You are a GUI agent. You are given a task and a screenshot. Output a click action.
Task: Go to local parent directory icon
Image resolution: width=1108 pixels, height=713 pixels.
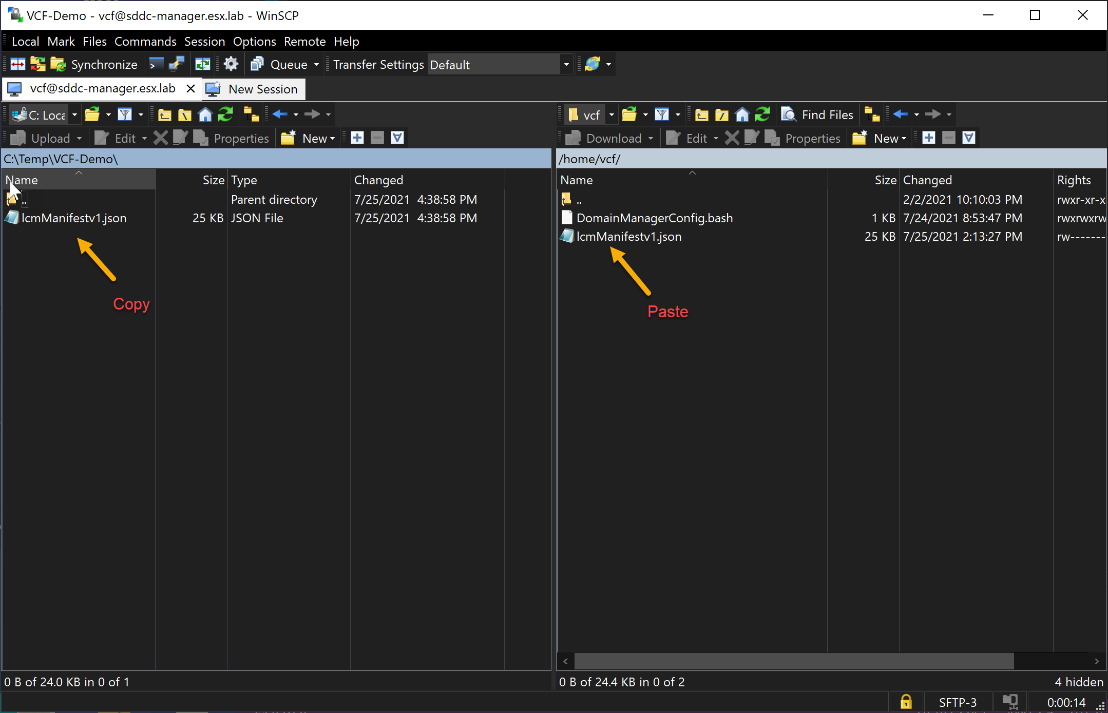coord(164,114)
